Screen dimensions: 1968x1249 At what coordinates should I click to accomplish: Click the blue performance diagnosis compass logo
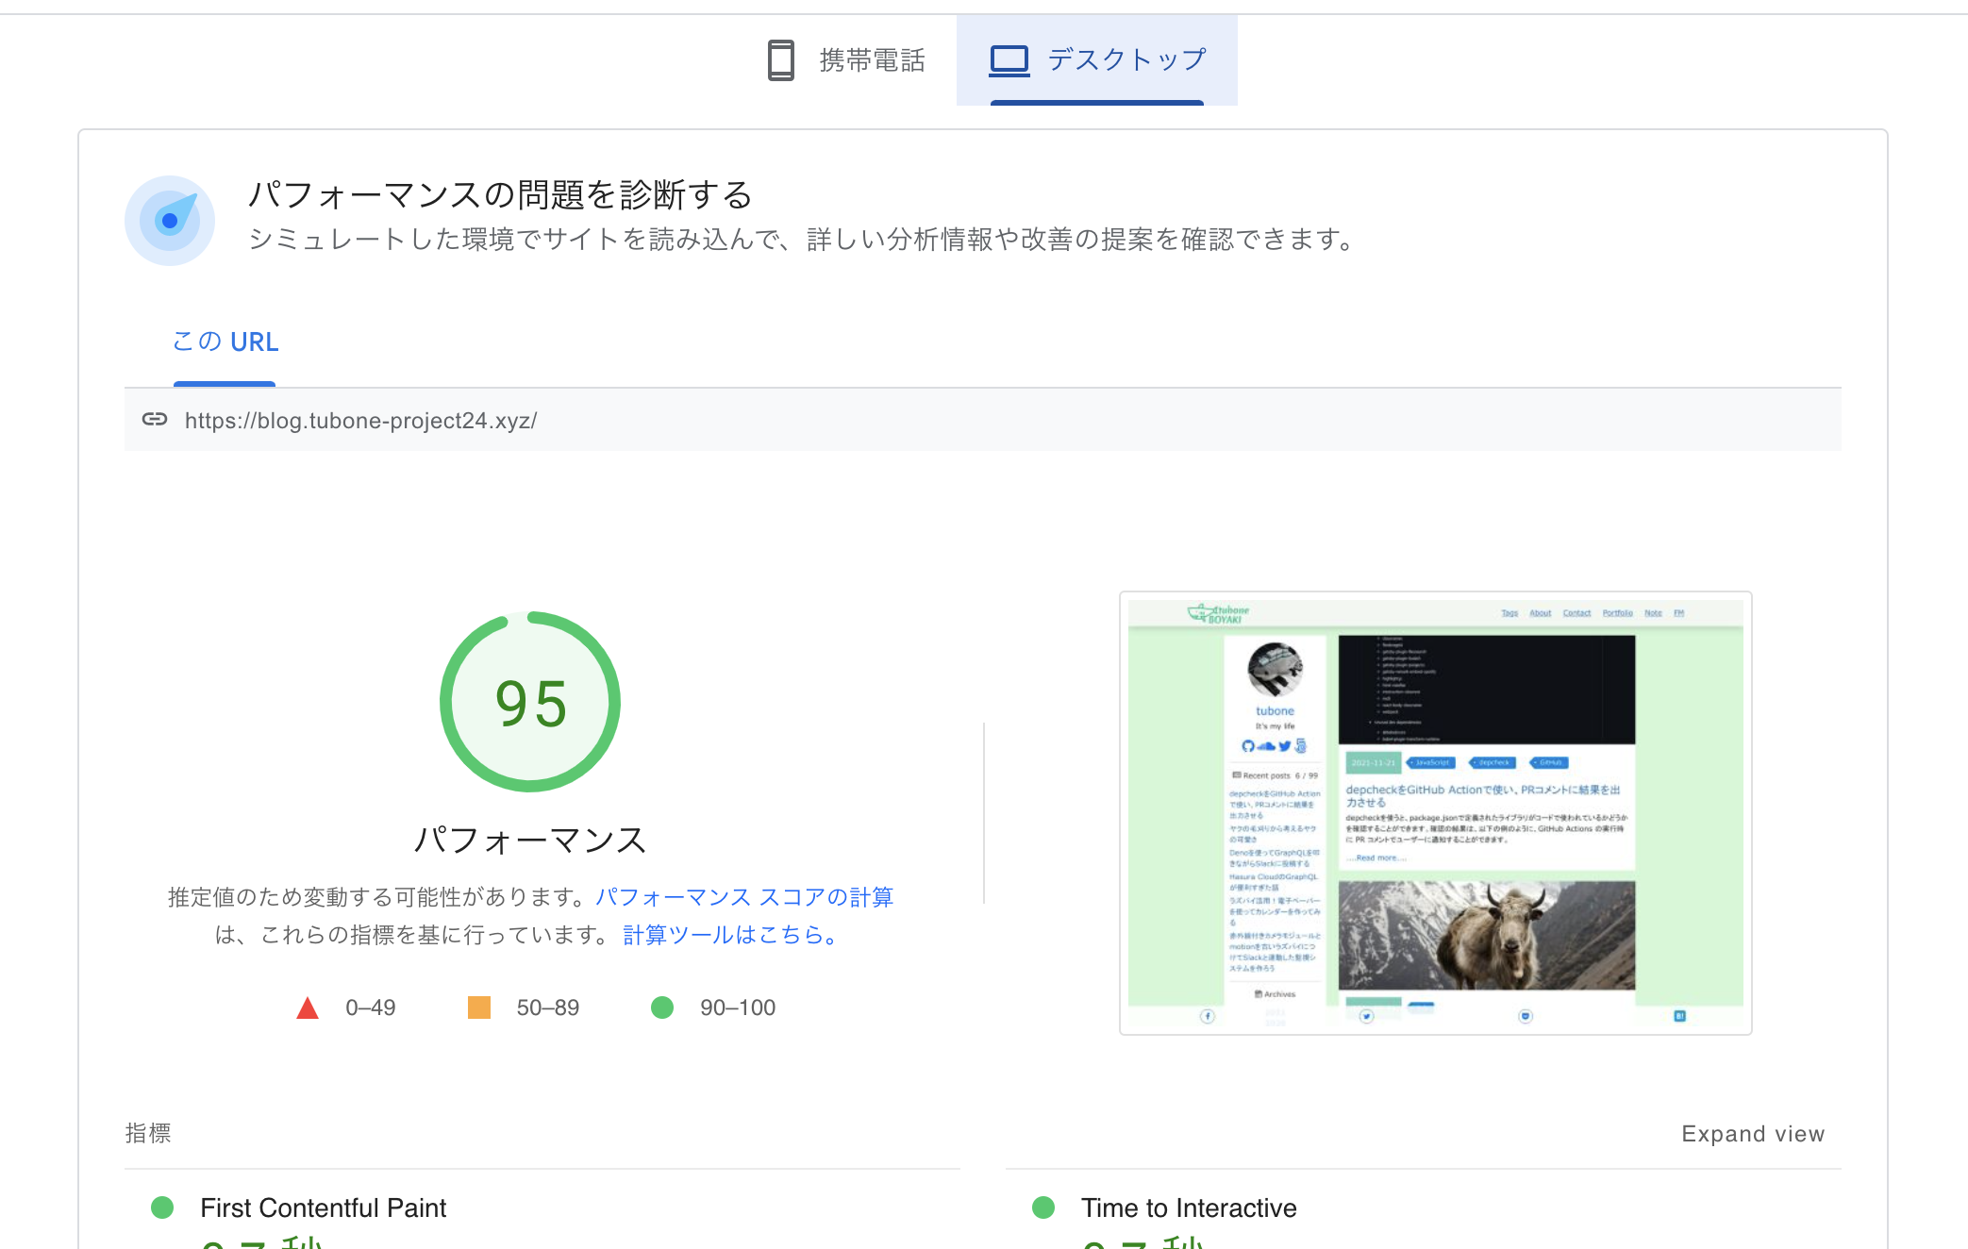pos(170,220)
